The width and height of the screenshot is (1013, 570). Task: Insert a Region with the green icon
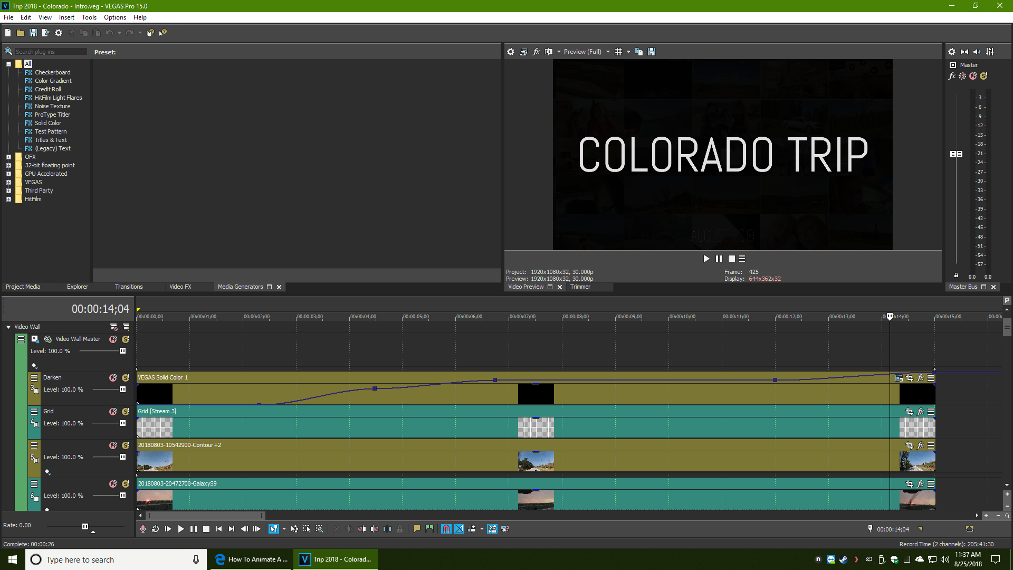coord(429,529)
